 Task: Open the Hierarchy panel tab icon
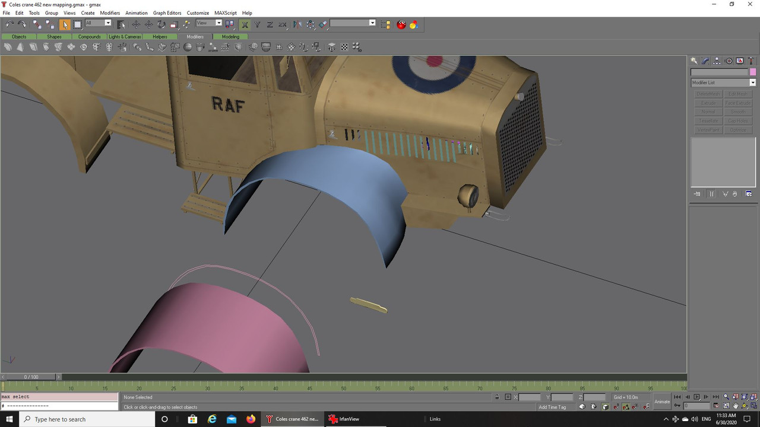[717, 61]
